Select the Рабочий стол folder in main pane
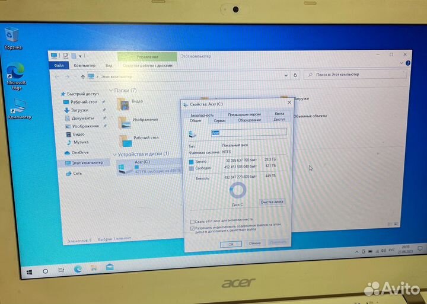This screenshot has height=304, width=427. pyautogui.click(x=139, y=140)
